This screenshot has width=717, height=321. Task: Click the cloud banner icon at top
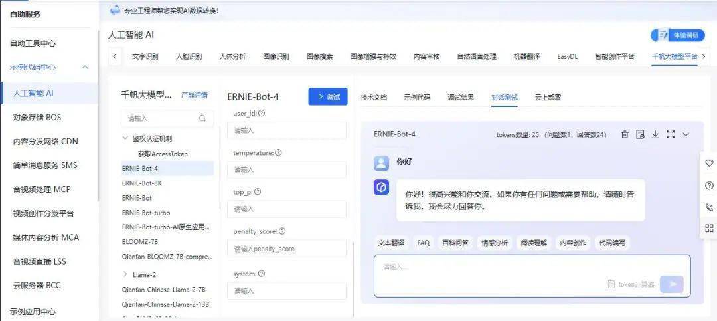115,9
